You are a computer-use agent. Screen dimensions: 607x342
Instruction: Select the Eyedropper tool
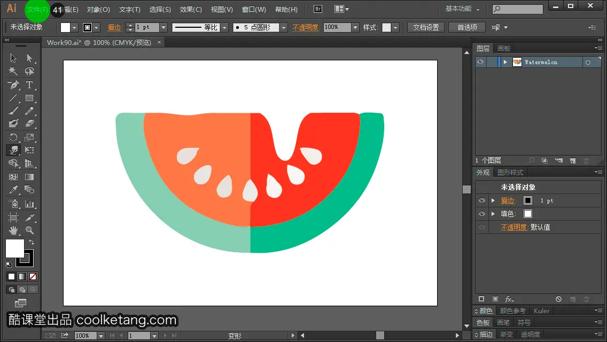pos(13,190)
